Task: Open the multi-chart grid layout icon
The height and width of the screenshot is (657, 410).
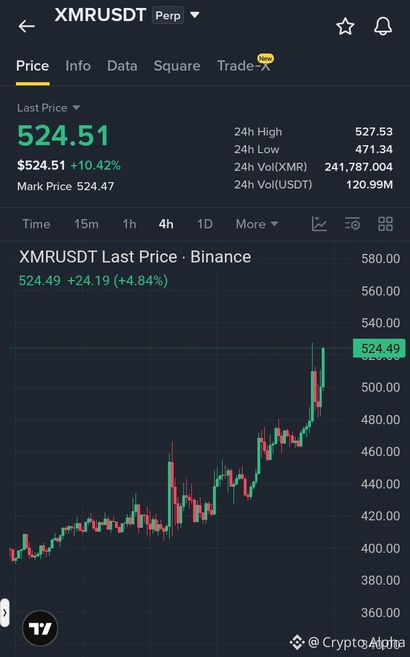Action: [386, 224]
